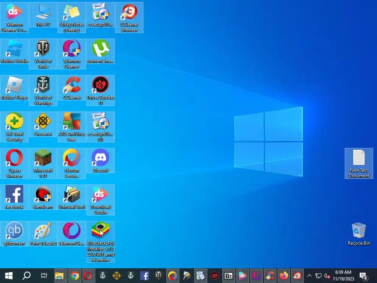Image resolution: width=377 pixels, height=283 pixels.
Task: Open Download Studio from the taskbar
Action: (242, 276)
